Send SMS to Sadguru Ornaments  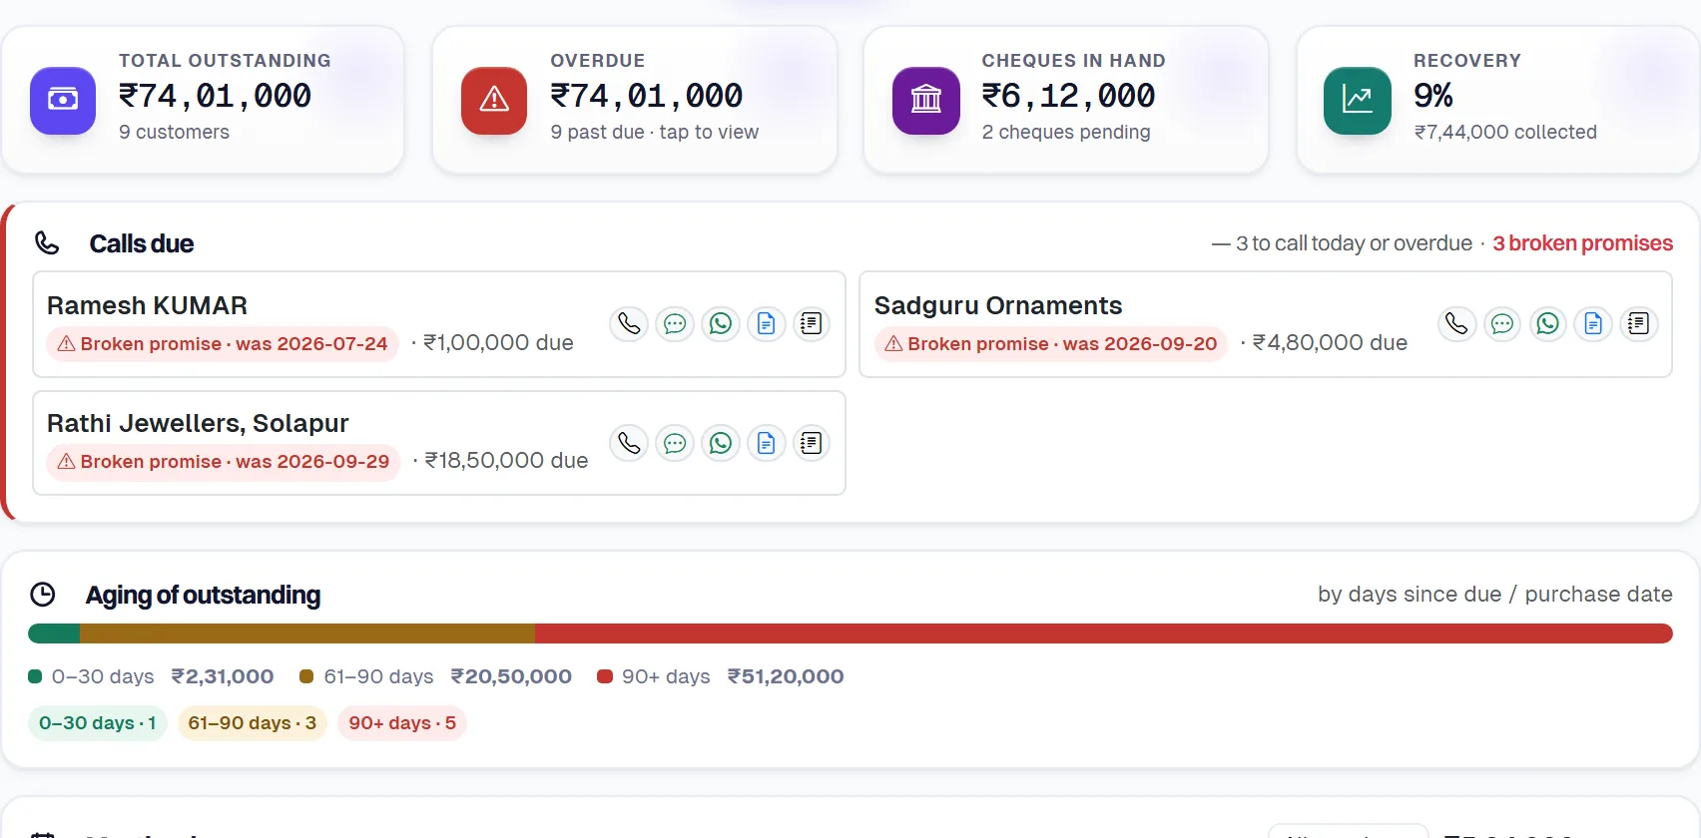point(1502,324)
